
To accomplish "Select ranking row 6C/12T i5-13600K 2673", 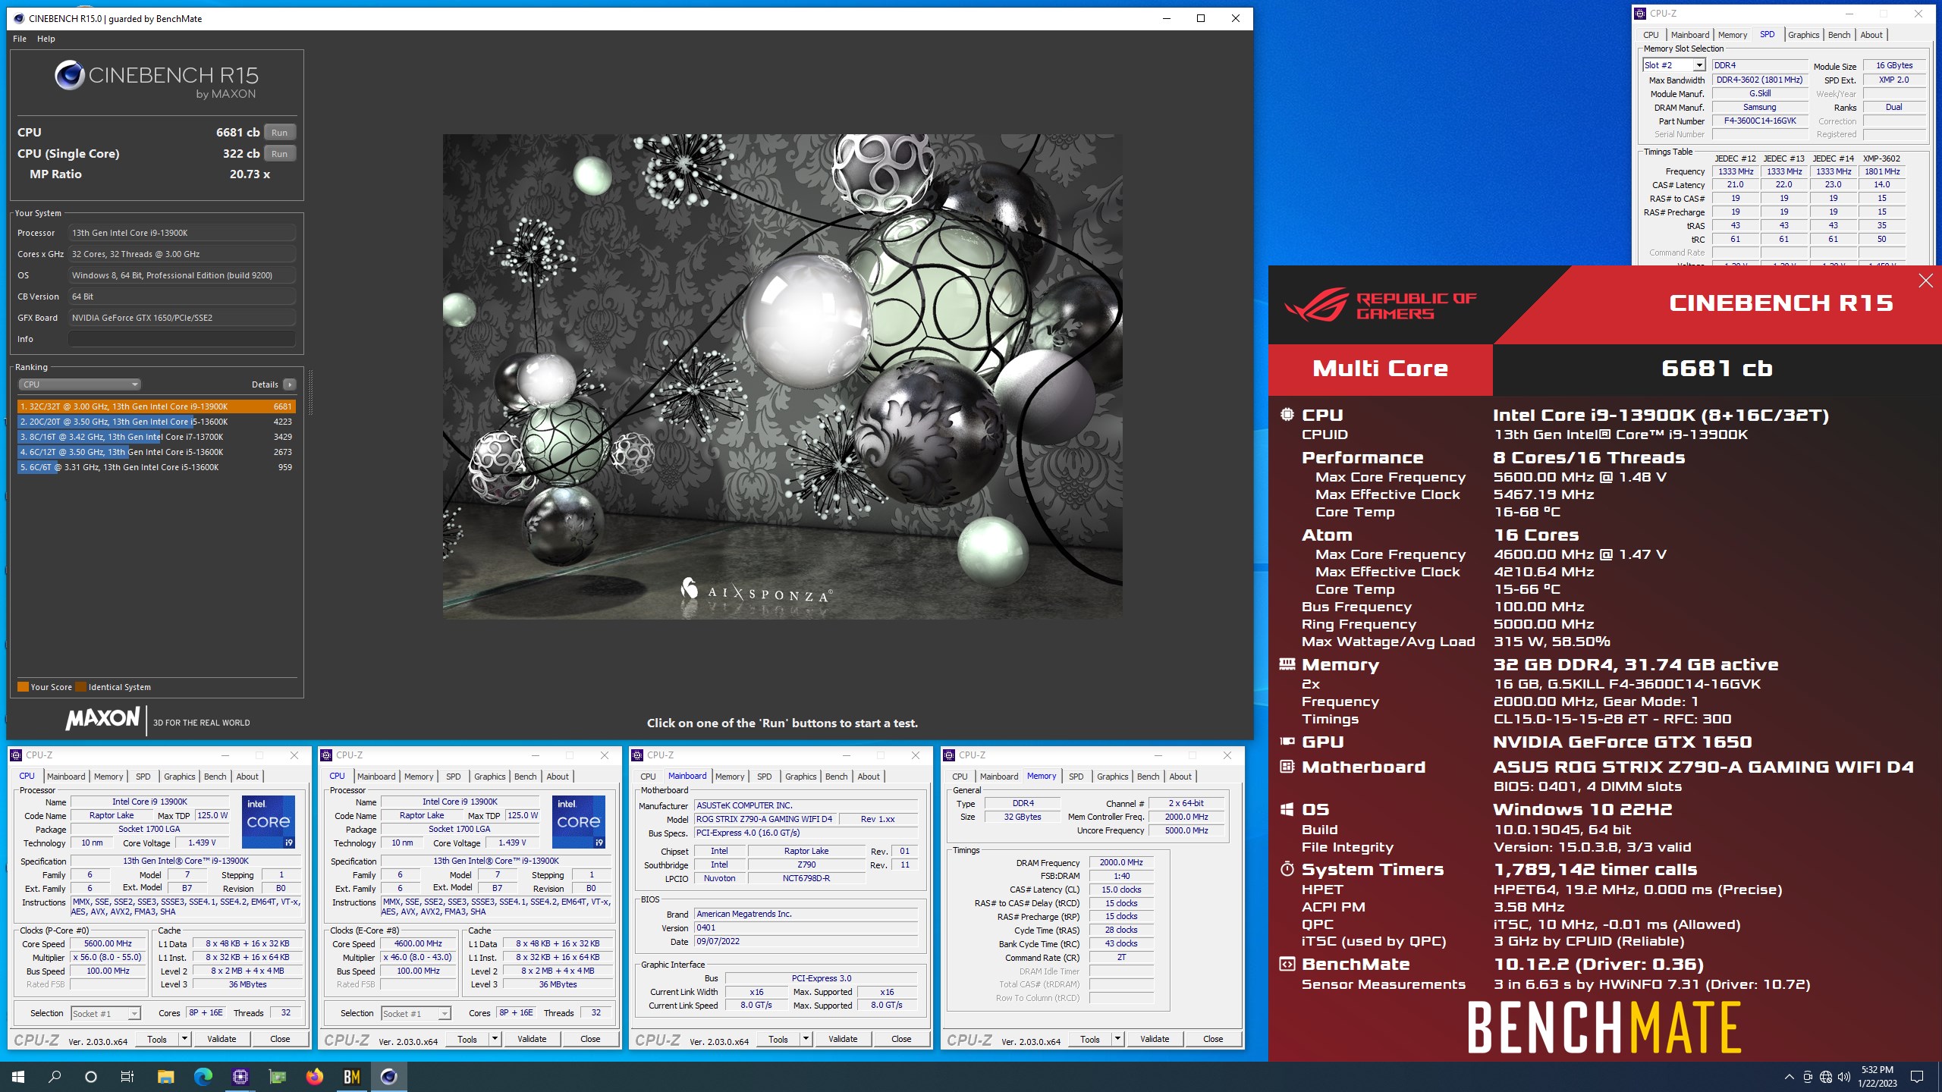I will (156, 452).
